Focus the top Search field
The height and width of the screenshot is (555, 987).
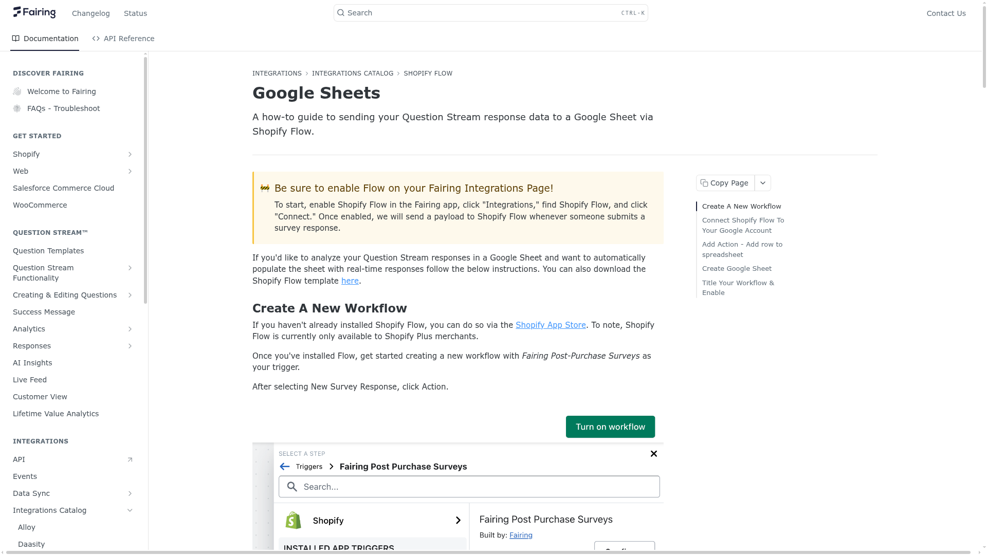pyautogui.click(x=490, y=13)
